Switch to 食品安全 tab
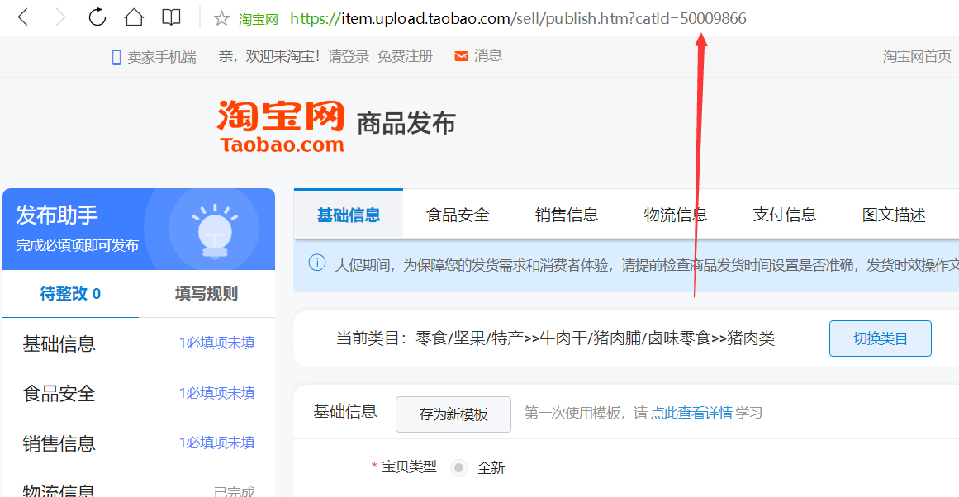 (458, 215)
